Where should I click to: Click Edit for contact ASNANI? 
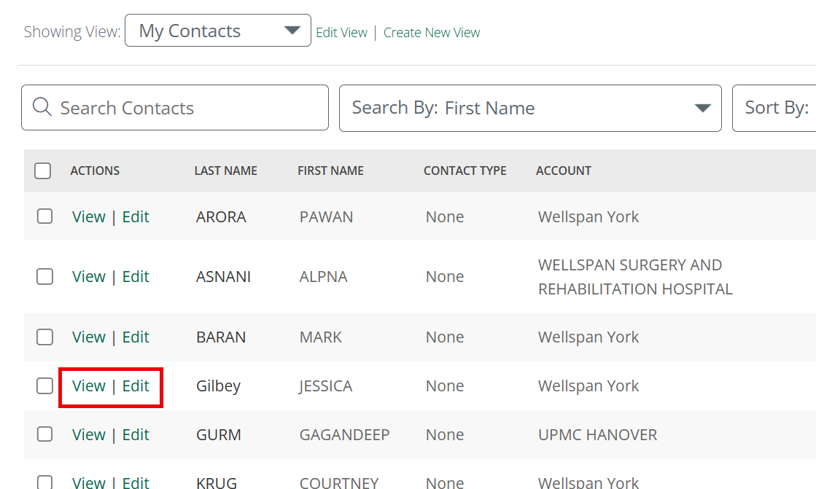coord(136,277)
